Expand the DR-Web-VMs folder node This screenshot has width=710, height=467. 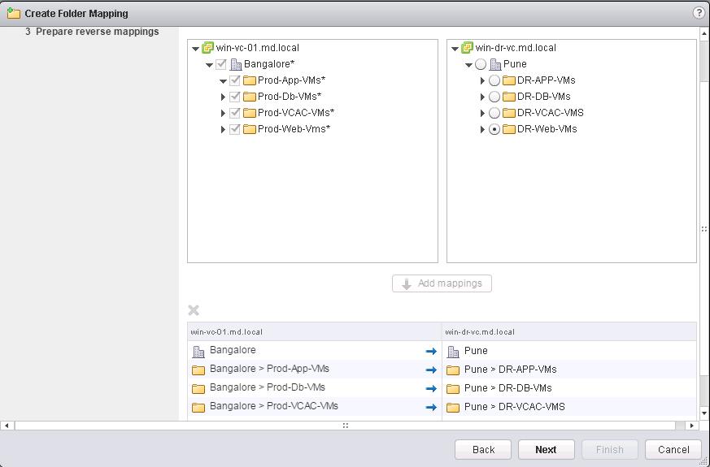(x=483, y=129)
